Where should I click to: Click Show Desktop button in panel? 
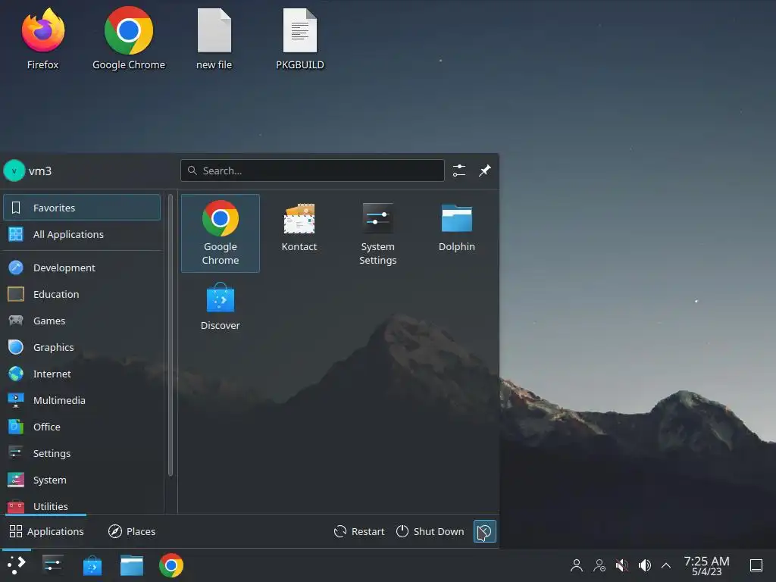[756, 565]
